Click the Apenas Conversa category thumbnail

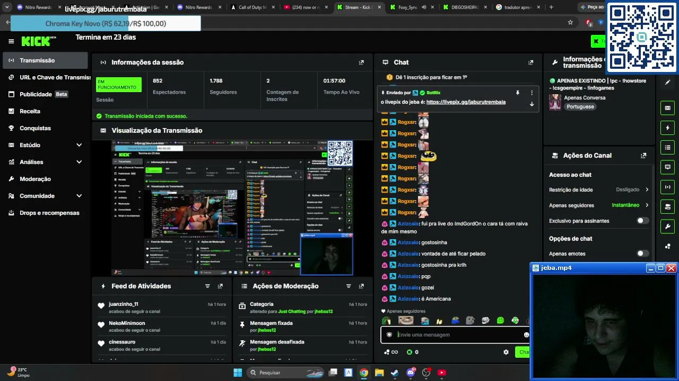click(555, 102)
